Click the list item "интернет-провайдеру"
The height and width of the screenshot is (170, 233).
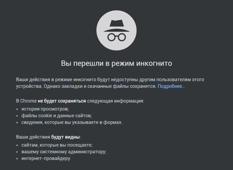click(46, 158)
